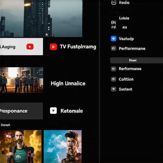Open the crowd street scene thumbnail
Screen dimensions: 163x163
[x=22, y=80]
